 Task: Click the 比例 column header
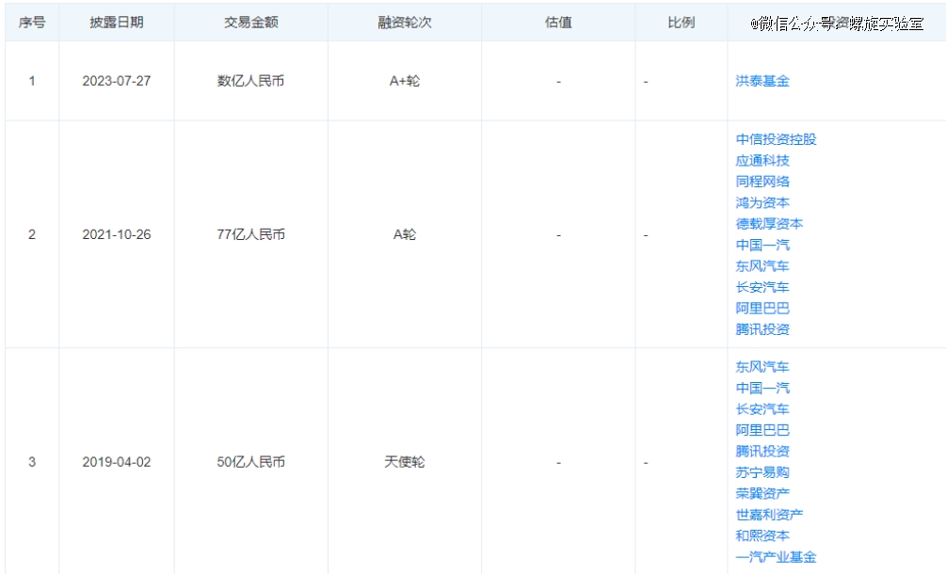(681, 23)
